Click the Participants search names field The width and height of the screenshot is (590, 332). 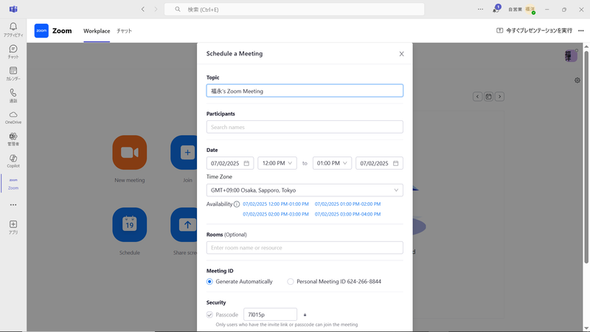(x=305, y=127)
